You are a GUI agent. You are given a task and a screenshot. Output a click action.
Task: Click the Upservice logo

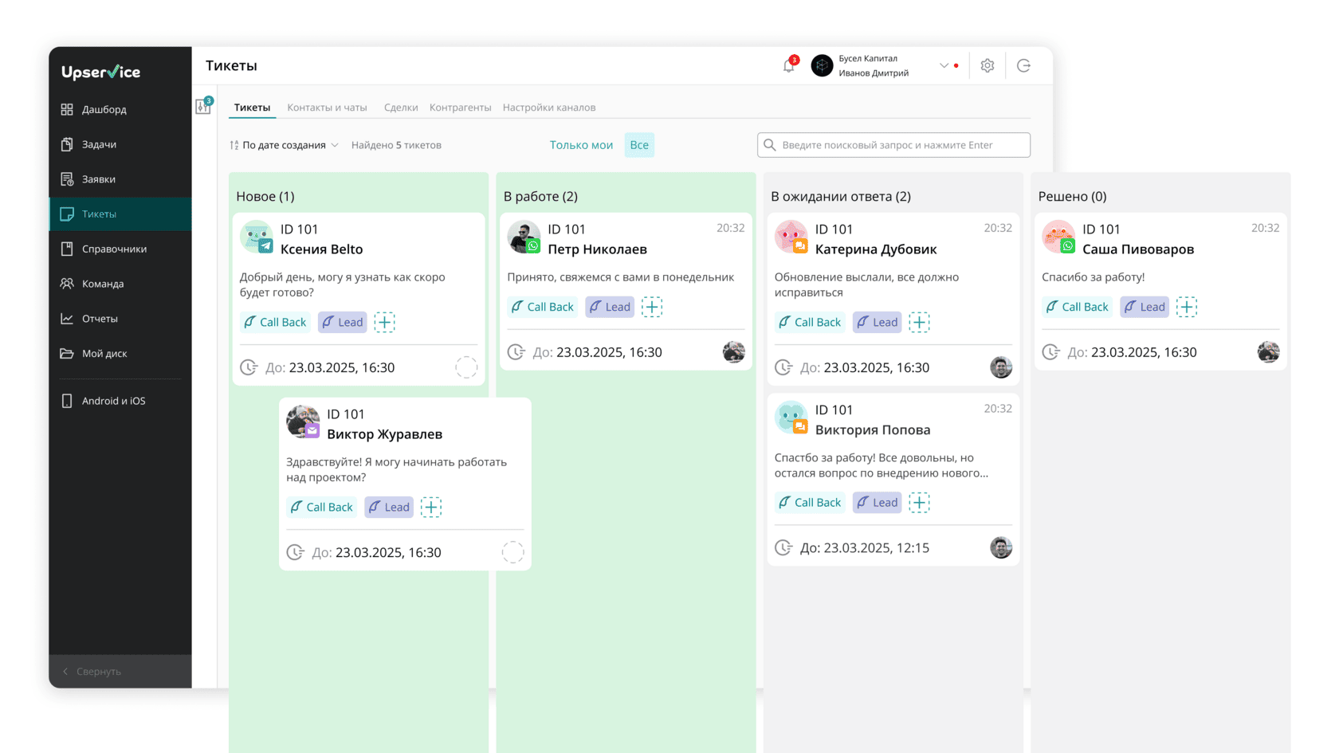[x=101, y=72]
